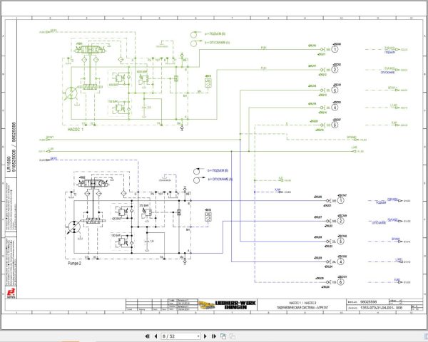The image size is (428, 342).
Task: Click the LIEBHERR-WERK EHINGEN logo
Action: 228,305
